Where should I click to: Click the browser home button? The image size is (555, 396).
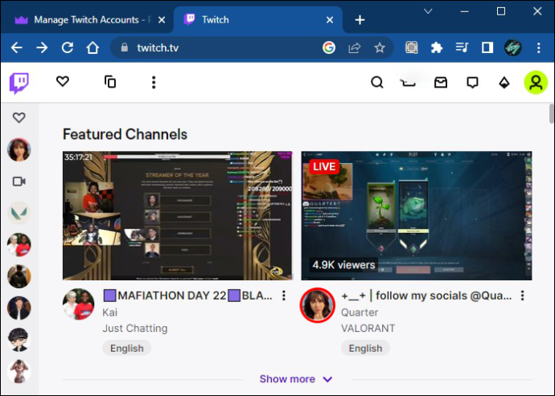pos(92,47)
